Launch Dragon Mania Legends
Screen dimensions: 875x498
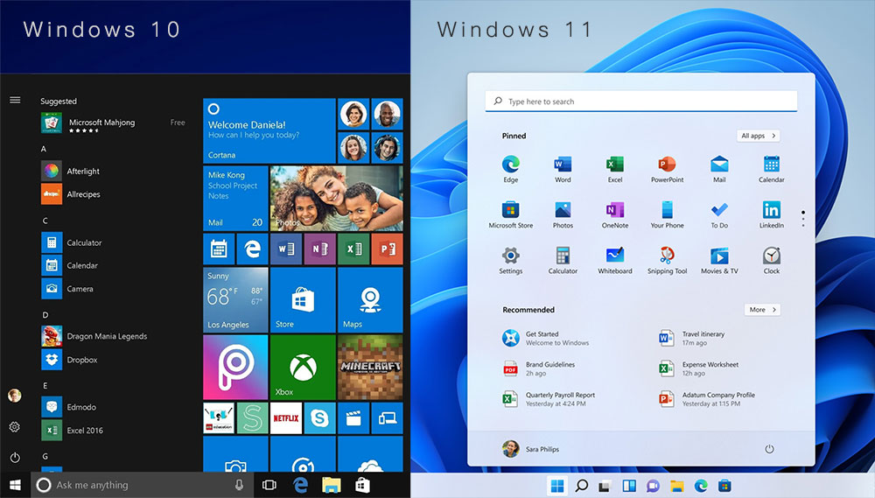94,336
